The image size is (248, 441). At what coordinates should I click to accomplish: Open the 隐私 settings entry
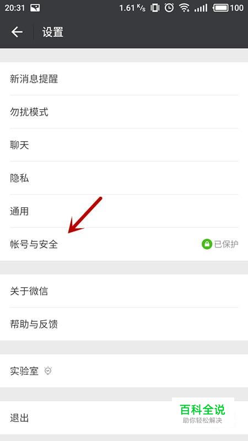[x=124, y=178]
